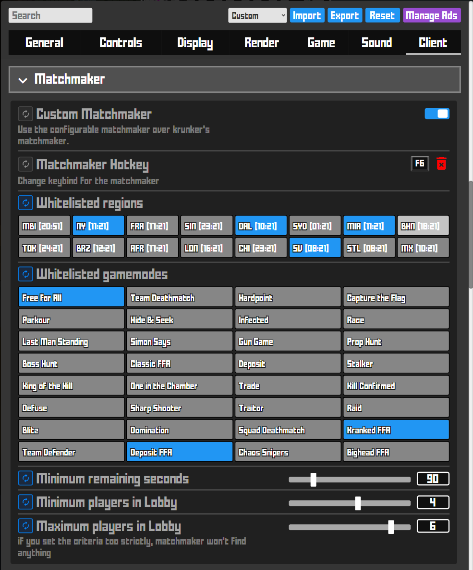Click the Reset settings button
Viewport: 473px width, 570px height.
383,15
